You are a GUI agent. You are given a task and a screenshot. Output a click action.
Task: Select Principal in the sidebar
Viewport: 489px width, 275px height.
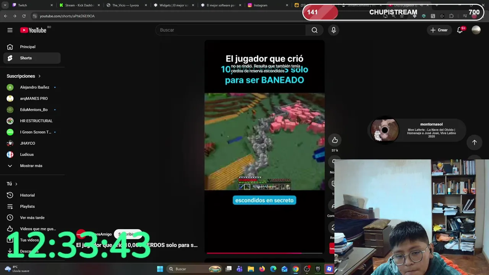(32, 47)
